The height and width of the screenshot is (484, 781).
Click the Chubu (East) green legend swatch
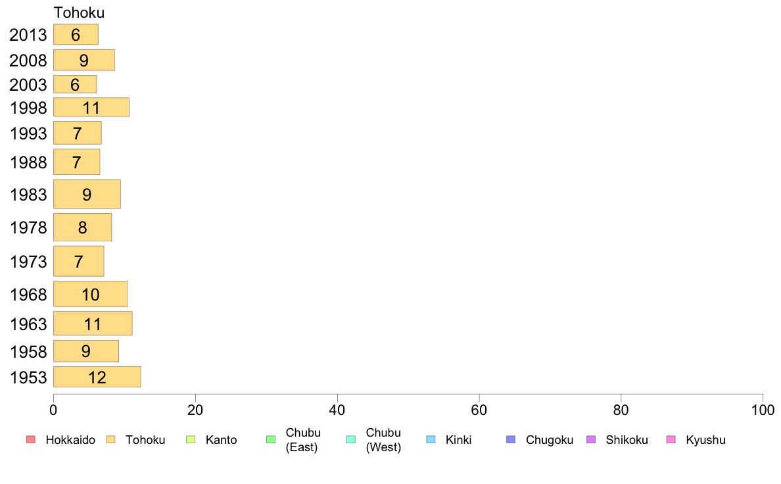[x=271, y=440]
